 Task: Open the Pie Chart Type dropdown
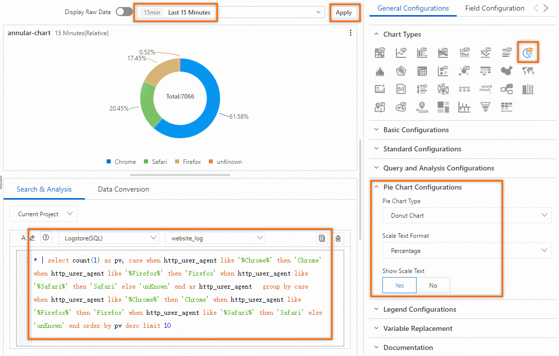coord(466,215)
